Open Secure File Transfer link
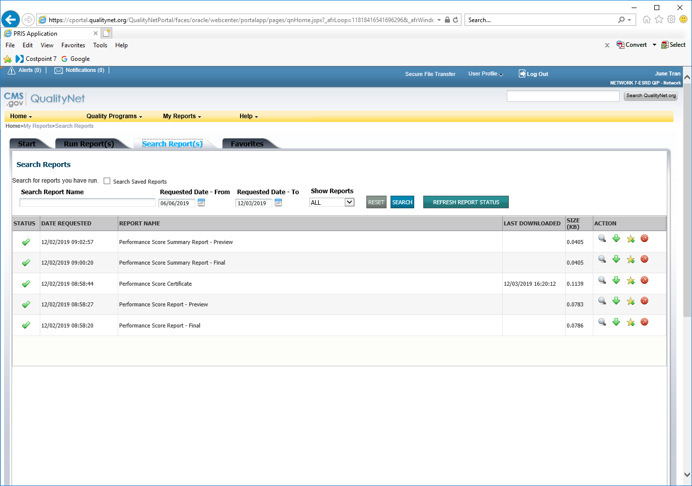 tap(430, 74)
